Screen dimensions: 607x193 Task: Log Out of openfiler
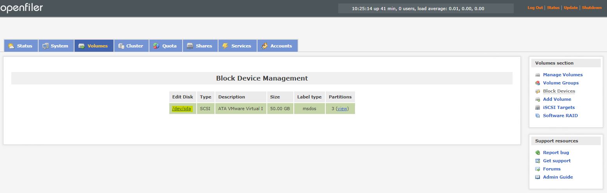(x=535, y=8)
